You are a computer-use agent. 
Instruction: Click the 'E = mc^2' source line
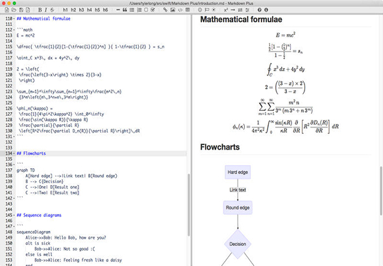coord(26,36)
